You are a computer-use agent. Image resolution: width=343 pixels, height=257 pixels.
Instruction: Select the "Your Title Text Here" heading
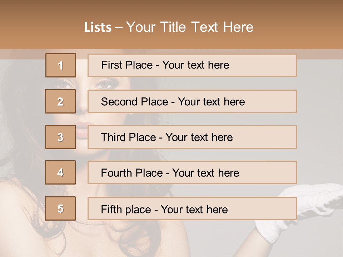(x=190, y=27)
